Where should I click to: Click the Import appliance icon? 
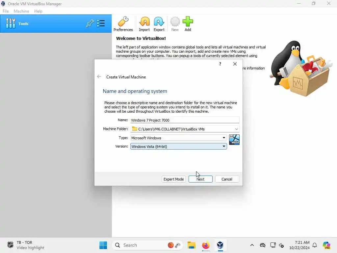(144, 24)
